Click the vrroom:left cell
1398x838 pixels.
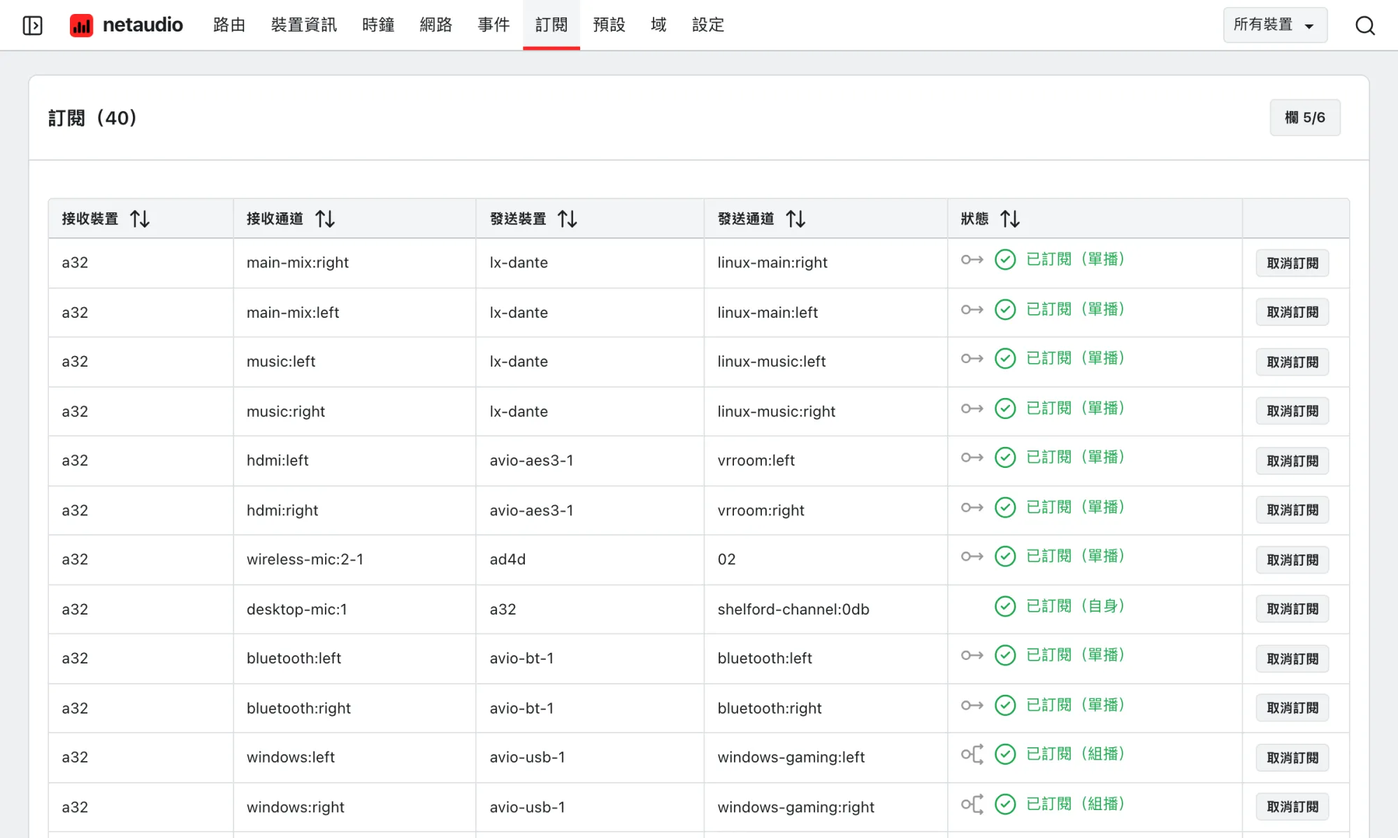(x=826, y=460)
